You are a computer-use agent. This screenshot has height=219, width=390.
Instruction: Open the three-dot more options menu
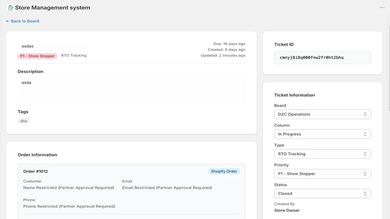(x=382, y=8)
